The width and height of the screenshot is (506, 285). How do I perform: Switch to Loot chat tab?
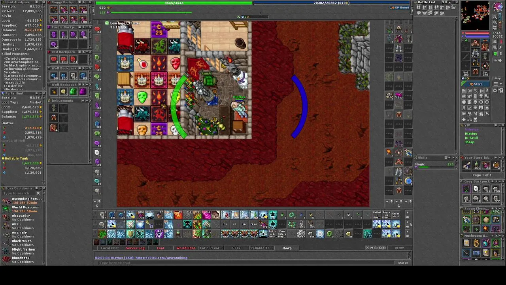click(160, 248)
